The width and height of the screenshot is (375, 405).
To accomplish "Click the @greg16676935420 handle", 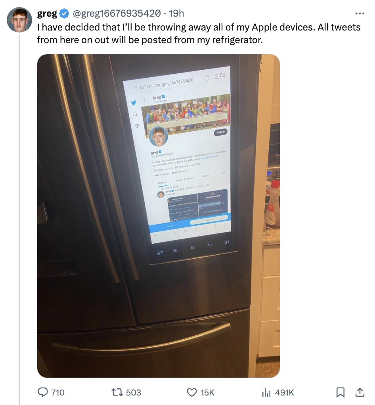I will (x=117, y=13).
